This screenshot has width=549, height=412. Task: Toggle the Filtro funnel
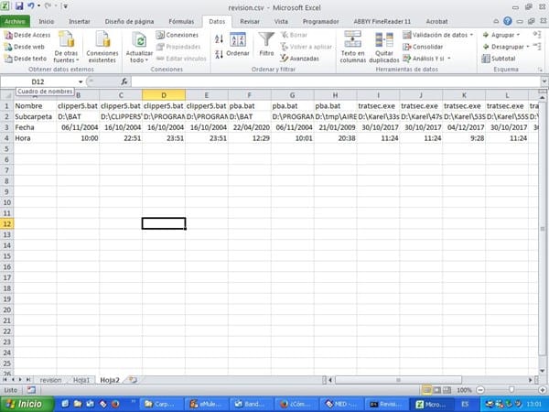266,45
